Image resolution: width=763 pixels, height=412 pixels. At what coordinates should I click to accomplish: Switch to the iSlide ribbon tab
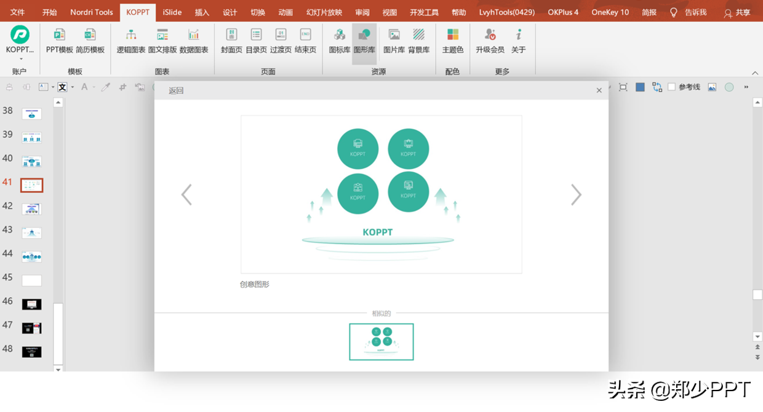[x=172, y=11]
